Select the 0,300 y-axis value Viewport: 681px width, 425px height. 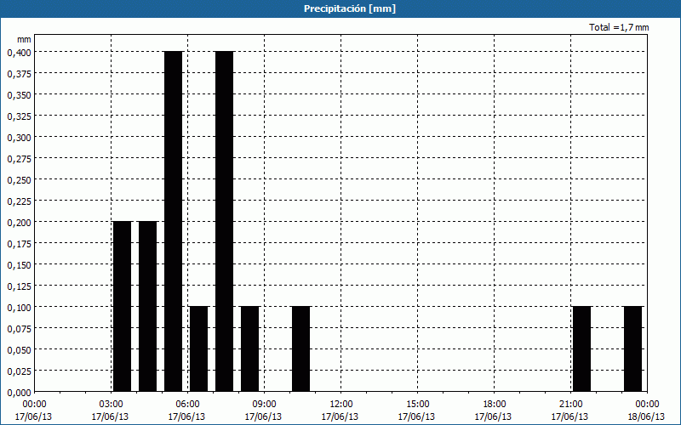point(19,138)
